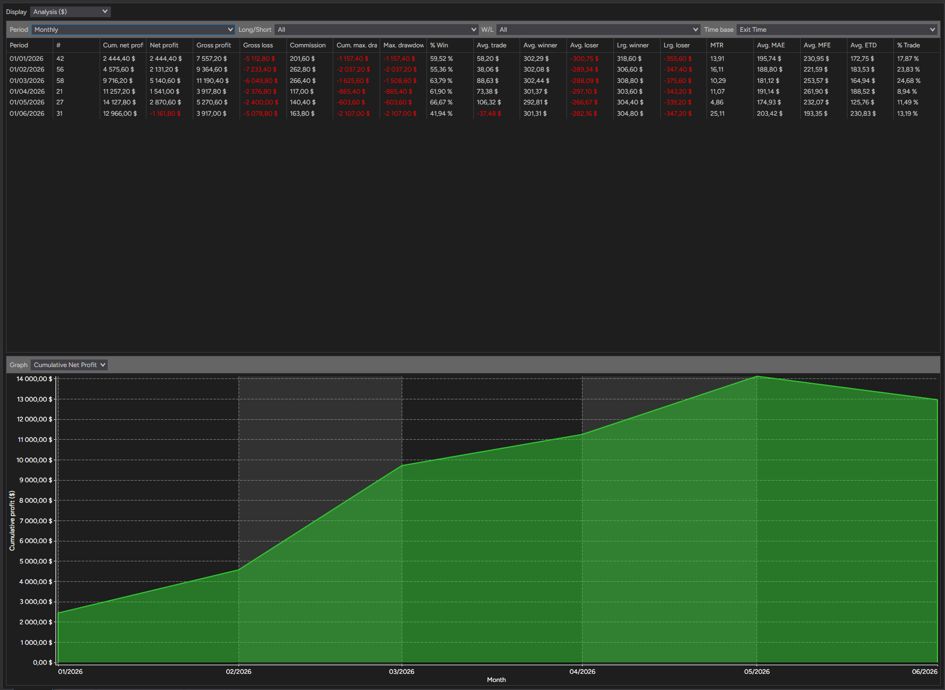
Task: Click the Avg. trade column header
Action: point(496,45)
